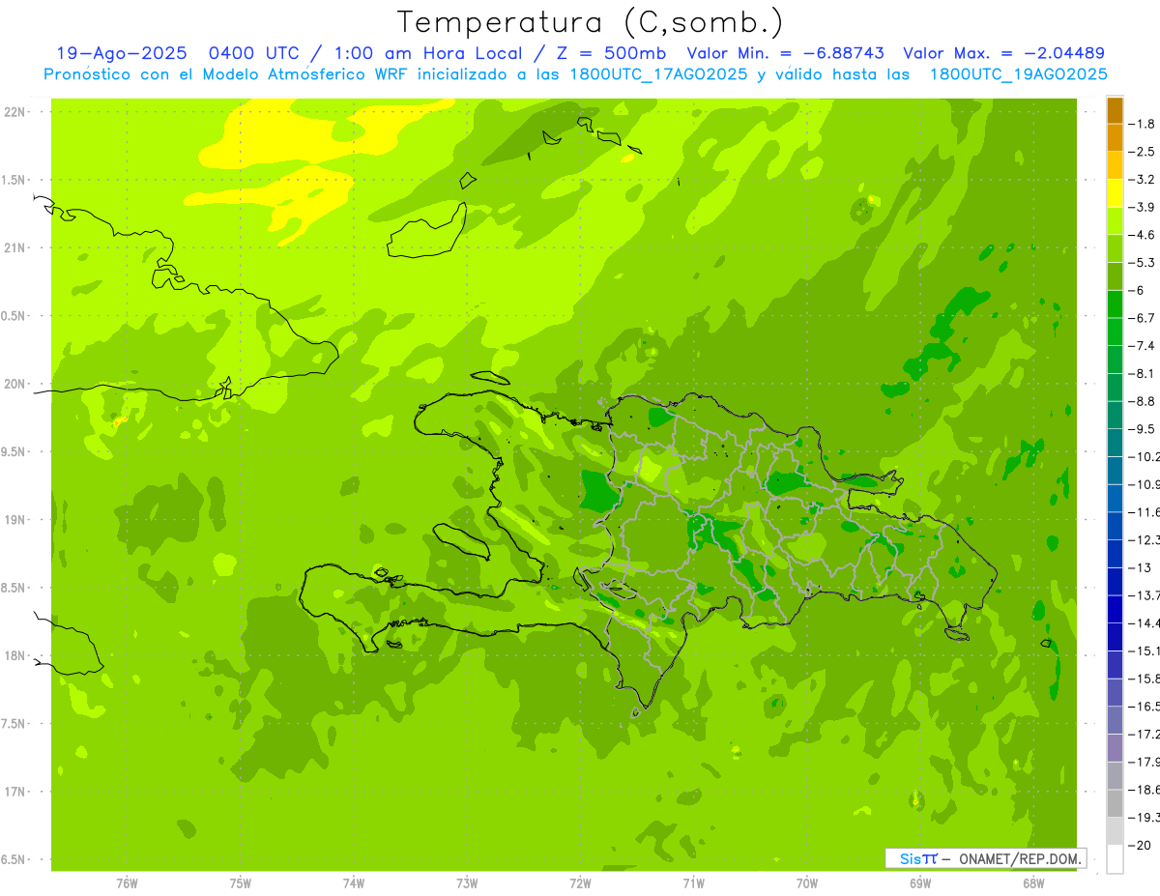
Task: Click the '70W' longitude label
Action: point(806,884)
